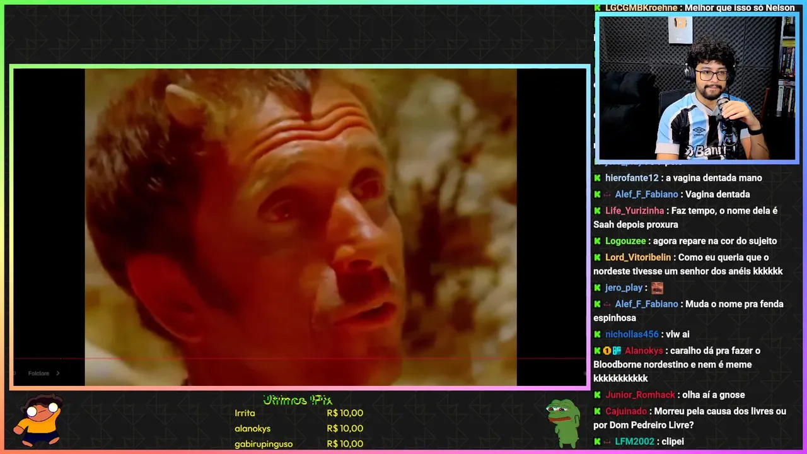Open hierofante12's chat profile
Viewport: 807px width, 454px height.
coord(632,178)
